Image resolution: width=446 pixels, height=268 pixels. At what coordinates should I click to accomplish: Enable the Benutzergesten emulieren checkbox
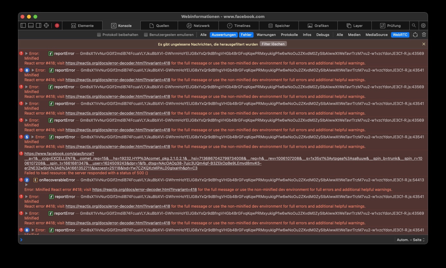coord(146,35)
